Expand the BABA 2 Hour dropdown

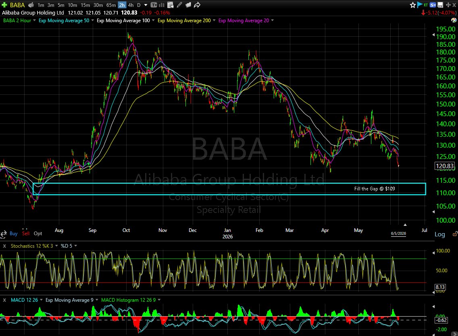(x=34, y=20)
